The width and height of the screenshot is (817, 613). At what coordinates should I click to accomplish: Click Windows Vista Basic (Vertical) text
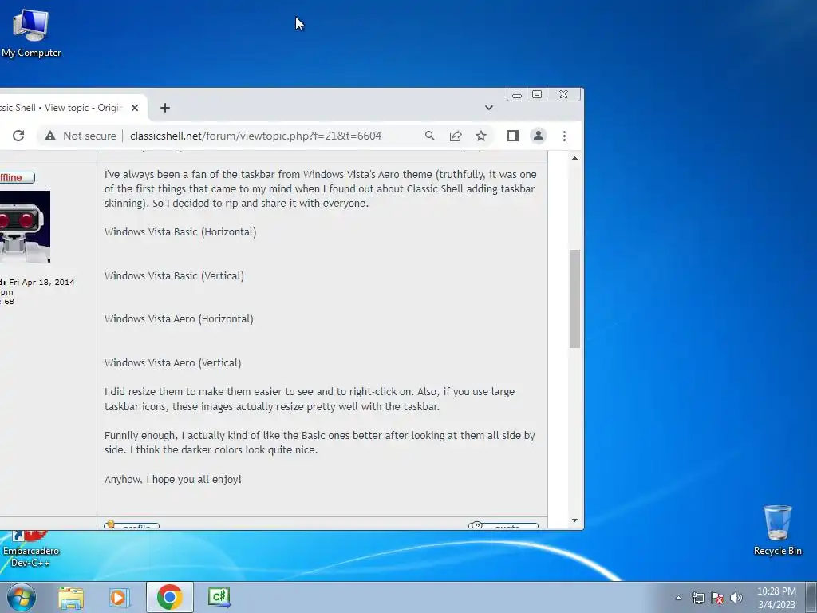(x=174, y=275)
